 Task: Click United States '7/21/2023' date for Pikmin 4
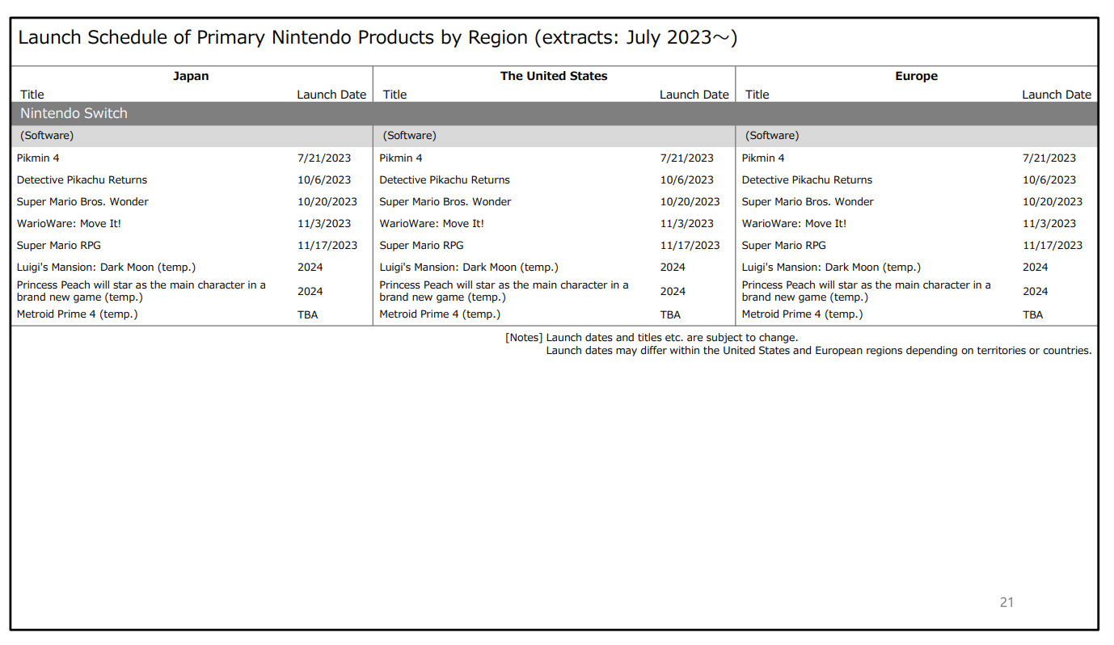pos(687,158)
